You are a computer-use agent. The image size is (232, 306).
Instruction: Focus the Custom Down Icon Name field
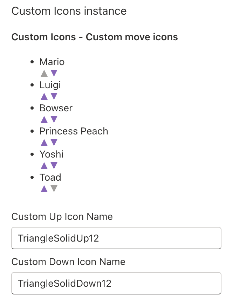click(x=116, y=283)
